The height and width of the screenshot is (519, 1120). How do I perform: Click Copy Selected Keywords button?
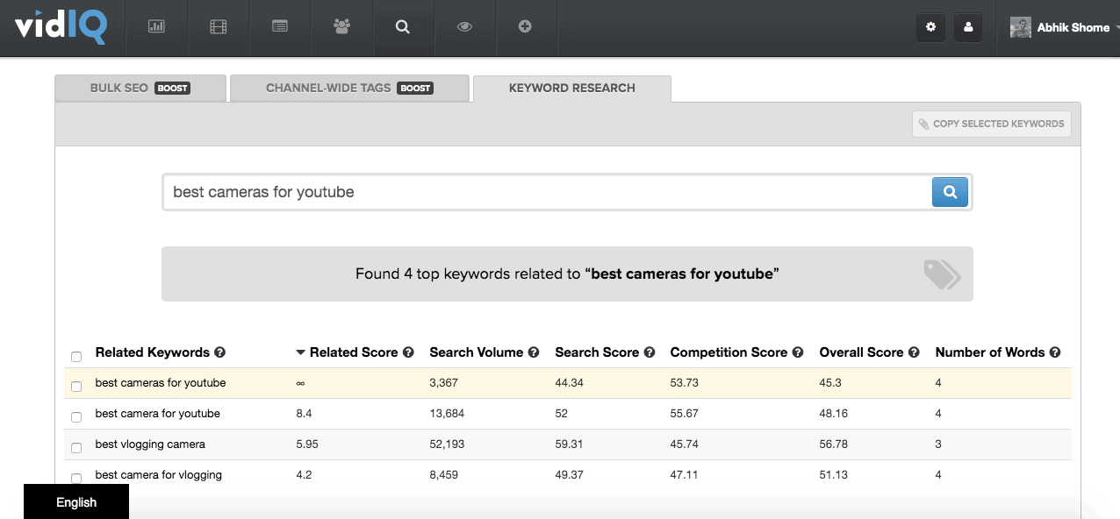click(x=991, y=124)
